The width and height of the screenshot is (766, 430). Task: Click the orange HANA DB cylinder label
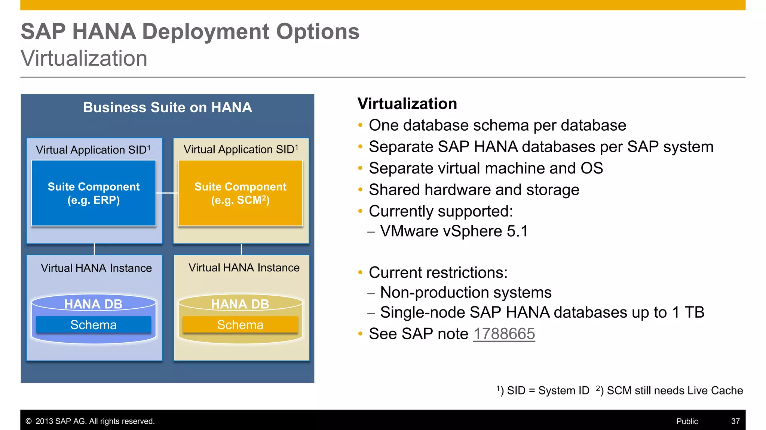(x=240, y=304)
